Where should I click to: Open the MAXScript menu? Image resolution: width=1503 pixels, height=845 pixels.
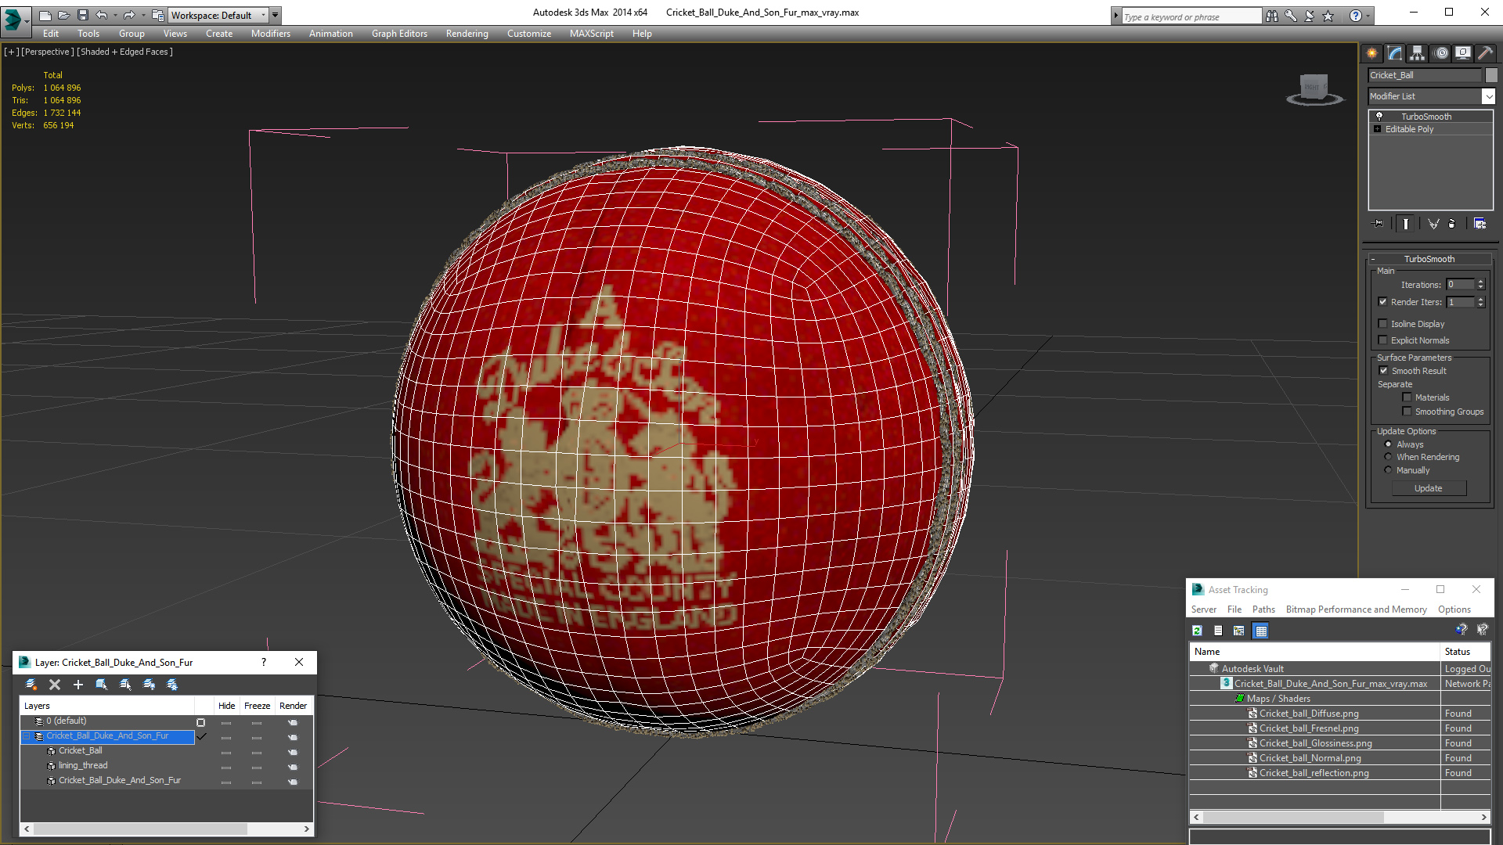tap(591, 34)
